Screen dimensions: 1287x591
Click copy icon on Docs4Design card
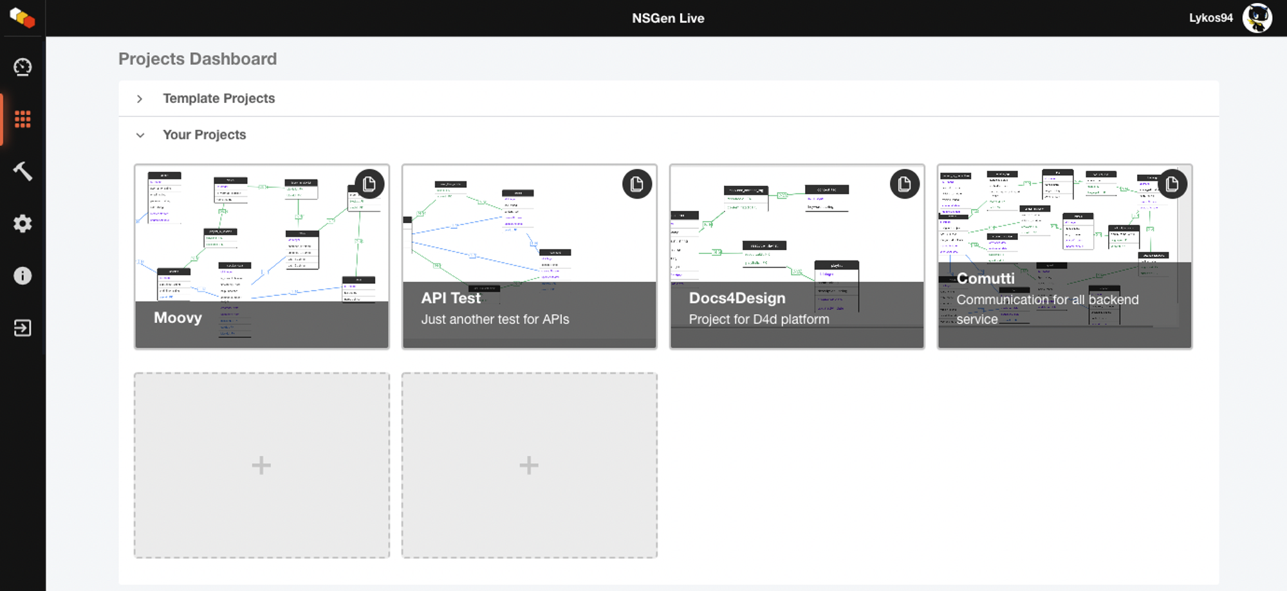click(x=905, y=185)
